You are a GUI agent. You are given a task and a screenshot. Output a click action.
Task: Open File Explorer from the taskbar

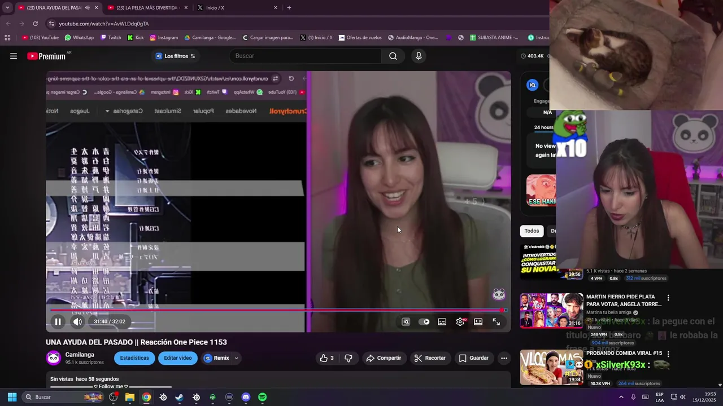pos(130,397)
